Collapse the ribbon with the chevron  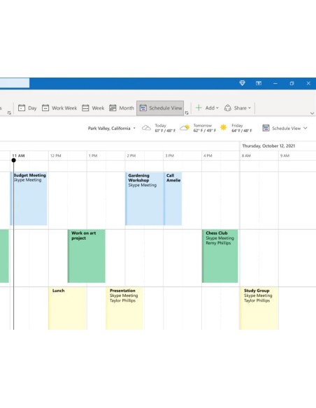click(312, 113)
